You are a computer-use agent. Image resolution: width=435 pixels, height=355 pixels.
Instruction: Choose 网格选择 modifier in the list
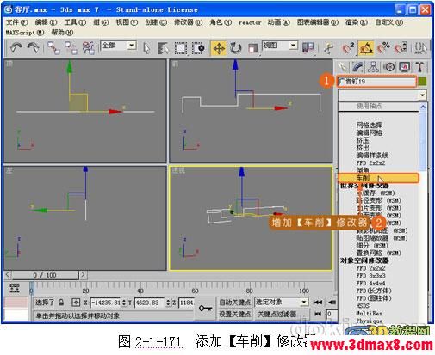[x=369, y=125]
